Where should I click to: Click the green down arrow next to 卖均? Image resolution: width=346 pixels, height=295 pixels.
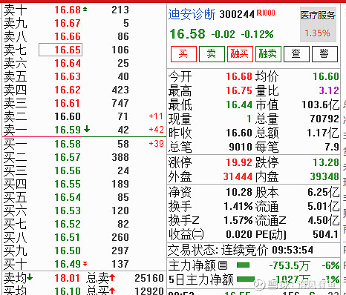(x=30, y=277)
